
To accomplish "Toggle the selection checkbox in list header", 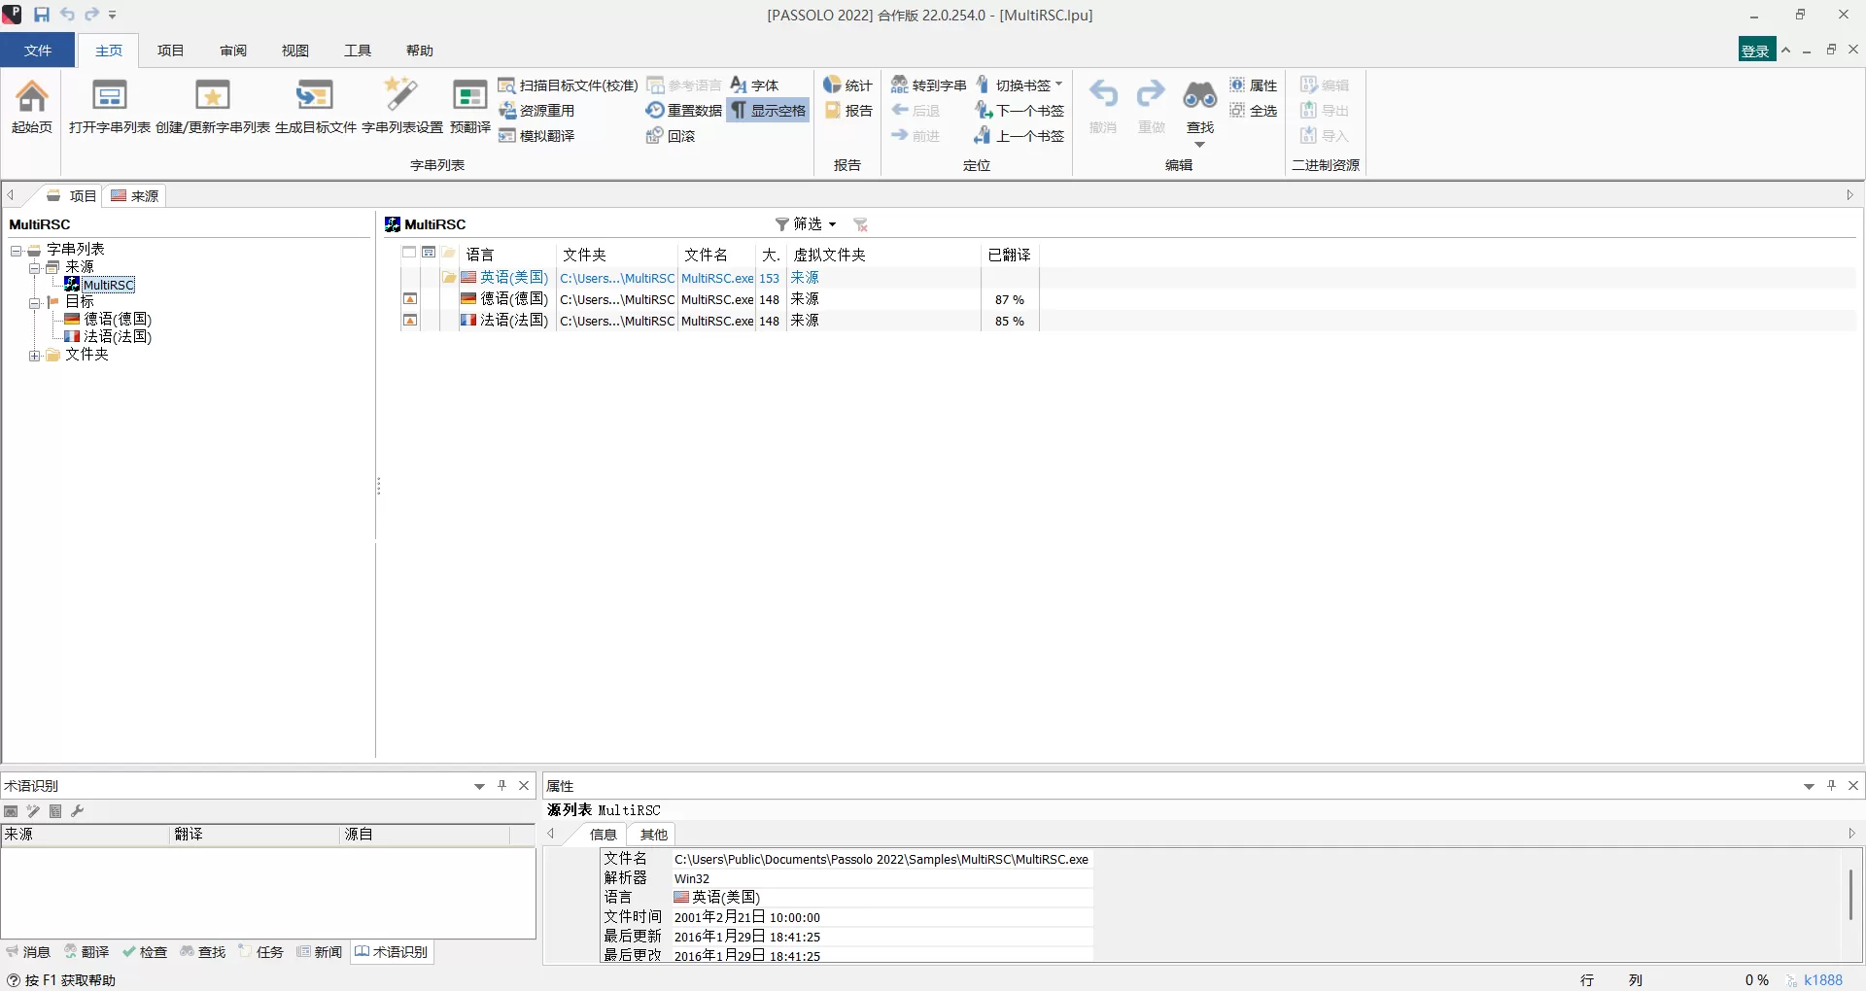I will [x=409, y=253].
